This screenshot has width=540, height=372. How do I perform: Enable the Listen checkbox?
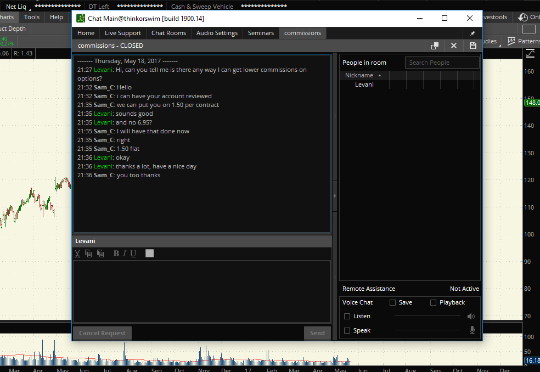(347, 317)
